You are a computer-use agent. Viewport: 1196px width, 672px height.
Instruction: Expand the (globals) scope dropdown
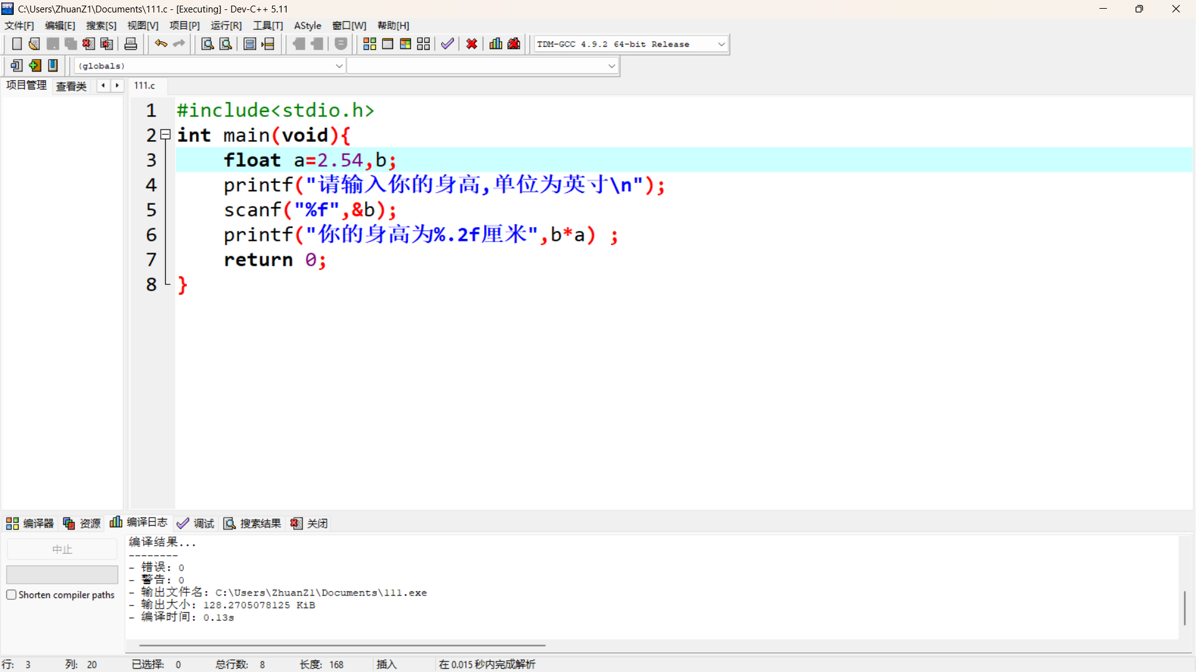pos(339,66)
